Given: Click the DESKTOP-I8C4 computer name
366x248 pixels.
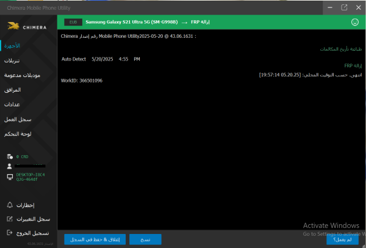Looking at the screenshot, I should (30, 177).
